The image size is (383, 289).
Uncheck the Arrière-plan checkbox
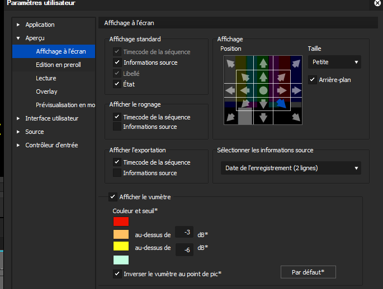pos(313,80)
